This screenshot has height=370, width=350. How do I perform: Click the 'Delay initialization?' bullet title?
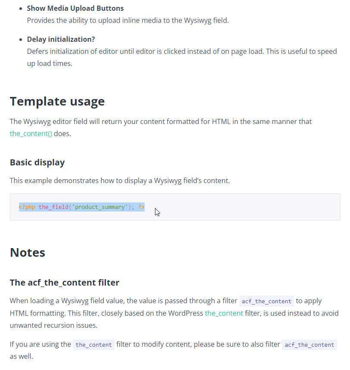click(61, 39)
